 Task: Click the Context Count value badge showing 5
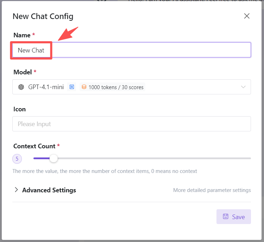click(17, 159)
